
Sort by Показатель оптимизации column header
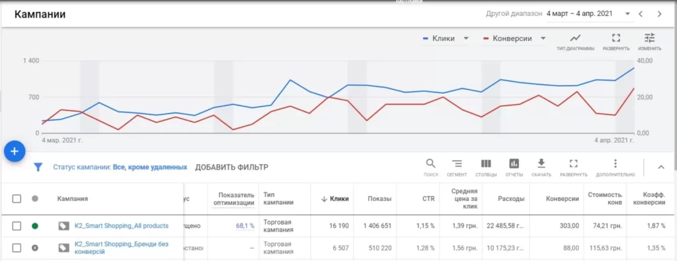point(233,199)
